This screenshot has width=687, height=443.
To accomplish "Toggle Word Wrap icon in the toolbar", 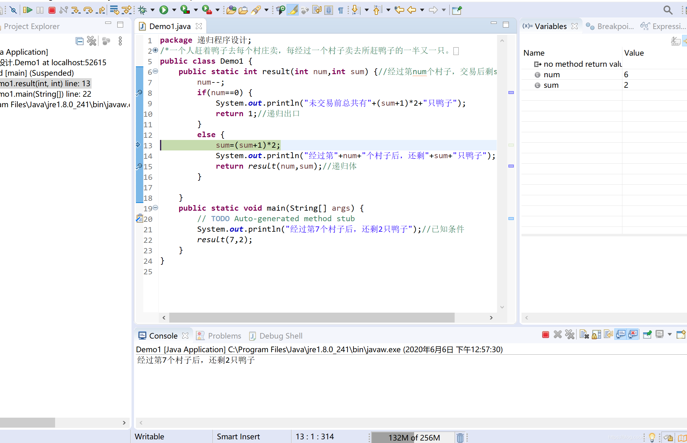I will click(x=317, y=10).
